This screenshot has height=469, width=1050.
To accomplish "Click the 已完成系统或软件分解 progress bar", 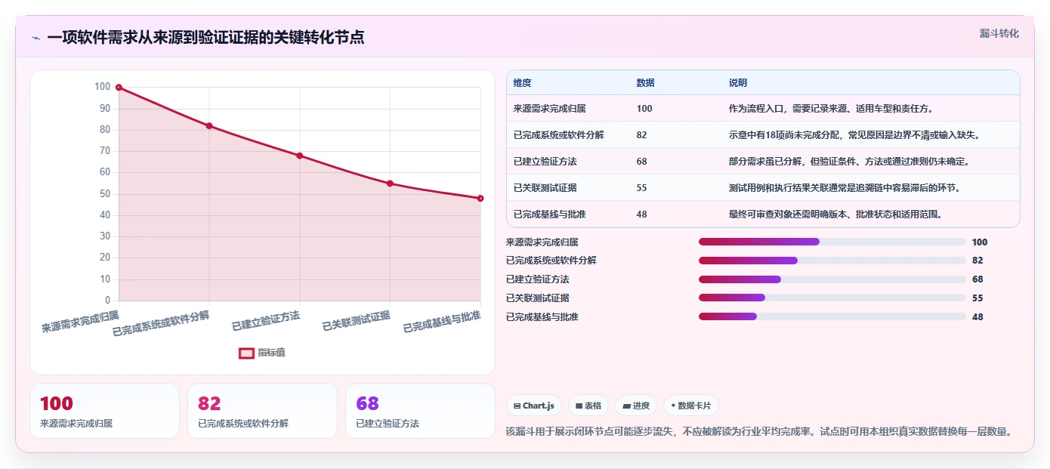I will (x=832, y=261).
